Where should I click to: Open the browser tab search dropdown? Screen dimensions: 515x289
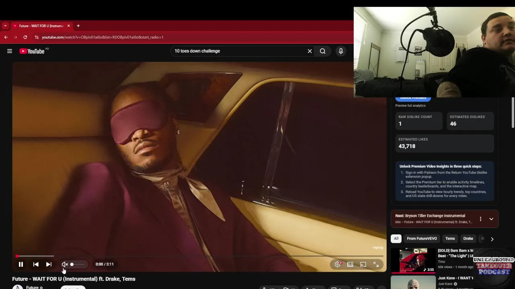click(5, 26)
